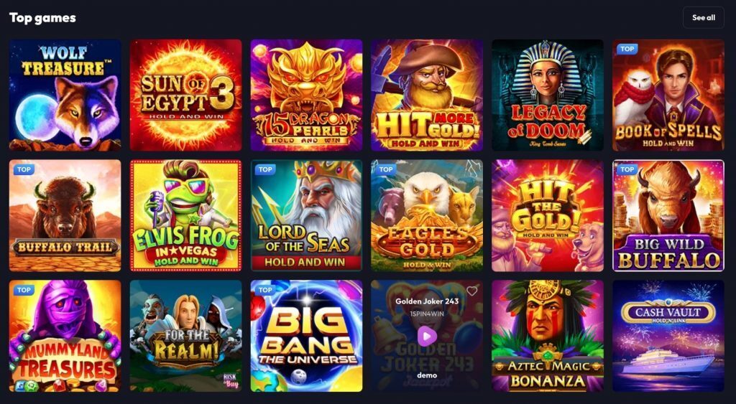Open the Sun of Egypt 3 game
The image size is (736, 404).
186,95
